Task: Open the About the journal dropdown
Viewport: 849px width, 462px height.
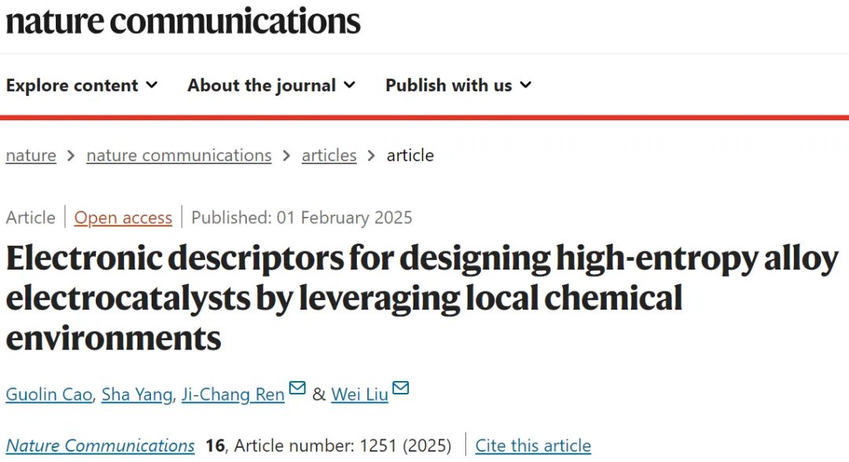Action: pyautogui.click(x=272, y=86)
